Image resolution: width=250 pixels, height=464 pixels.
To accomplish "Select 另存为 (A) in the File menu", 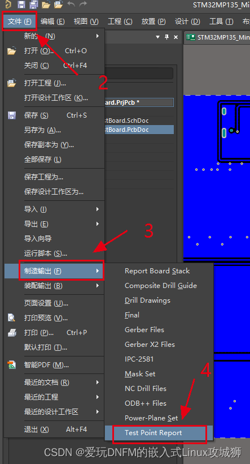I will (x=54, y=130).
